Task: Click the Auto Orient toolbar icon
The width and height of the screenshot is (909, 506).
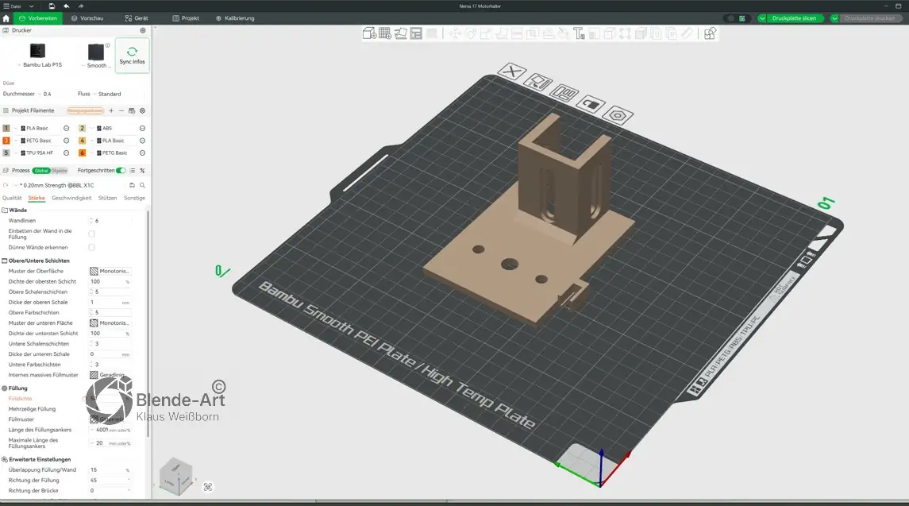Action: (x=401, y=33)
